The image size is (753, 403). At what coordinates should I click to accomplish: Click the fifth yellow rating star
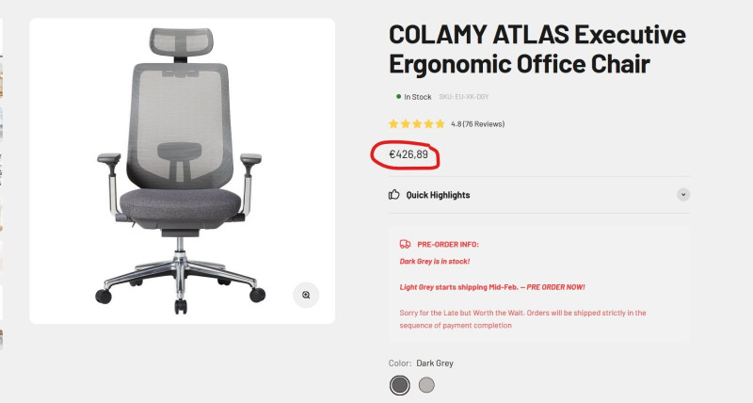440,123
